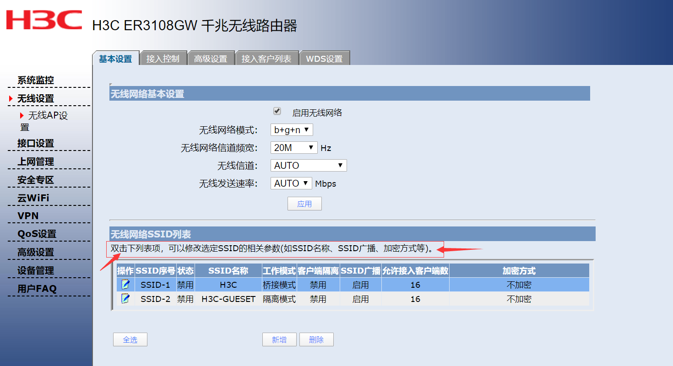This screenshot has height=366, width=673.
Task: Open 设备管理 in the sidebar
Action: click(36, 270)
